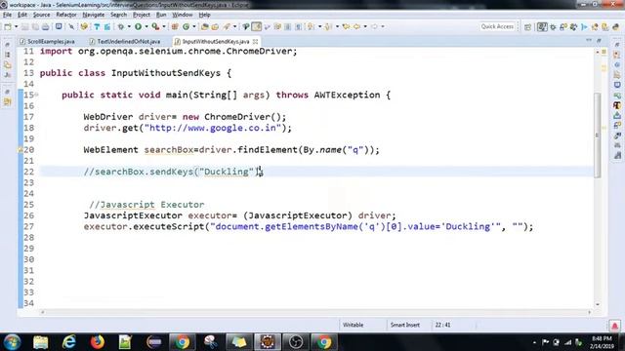Click the Search flashlight toolbar icon
625x351 pixels.
(x=227, y=26)
